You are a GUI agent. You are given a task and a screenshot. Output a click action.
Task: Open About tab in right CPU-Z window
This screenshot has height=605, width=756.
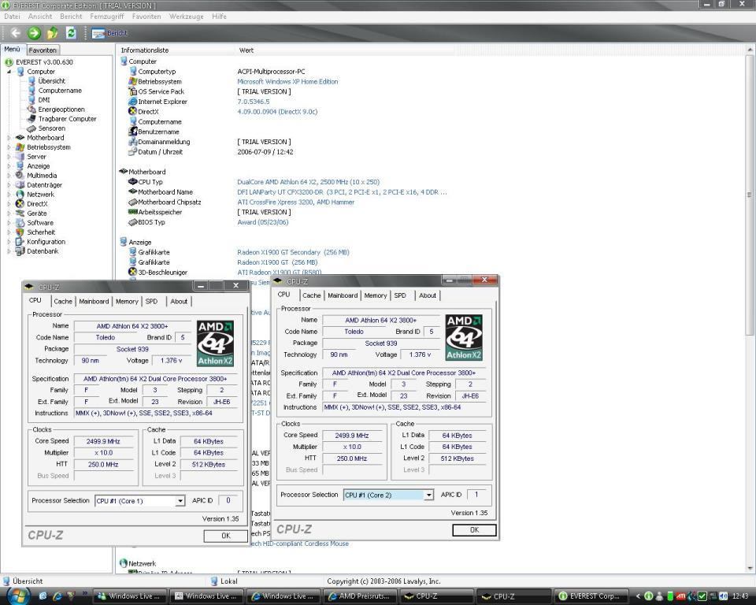tap(427, 295)
